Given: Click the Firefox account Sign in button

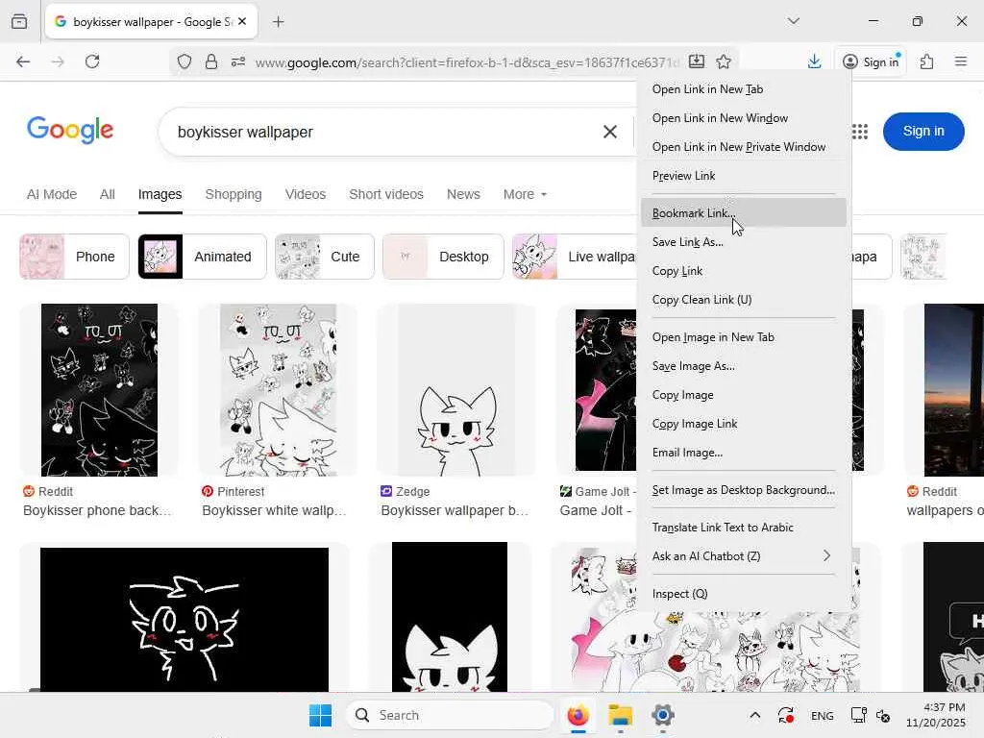Looking at the screenshot, I should (871, 61).
